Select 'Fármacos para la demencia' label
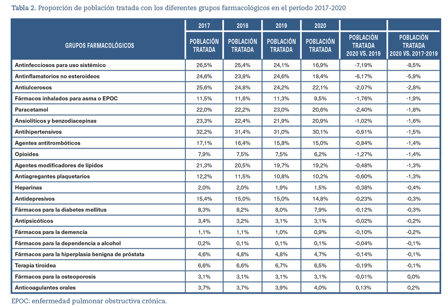 51,232
